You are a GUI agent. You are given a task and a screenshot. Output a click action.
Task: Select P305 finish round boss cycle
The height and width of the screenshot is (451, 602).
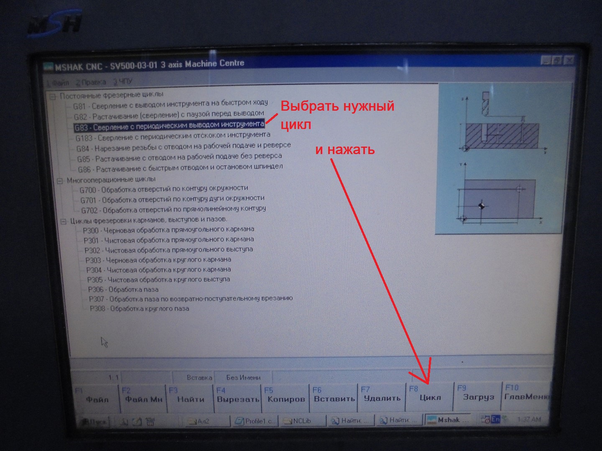[x=159, y=280]
